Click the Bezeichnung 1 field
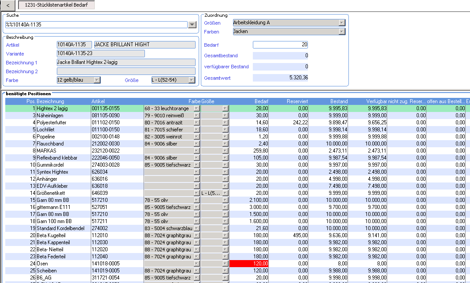Screen dimensions: 470x283 pyautogui.click(x=126, y=63)
